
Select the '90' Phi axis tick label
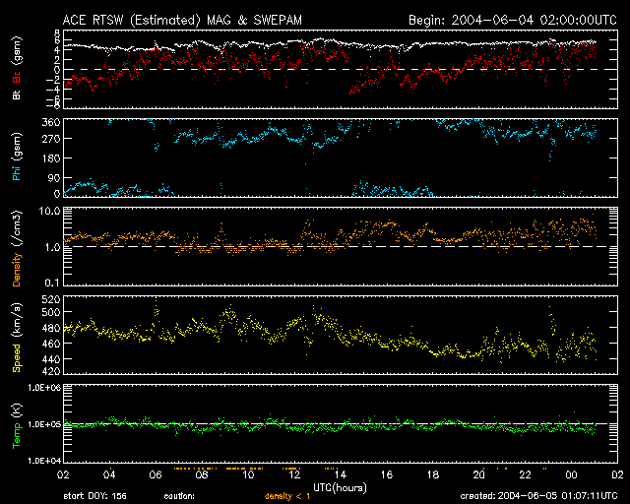[x=54, y=177]
